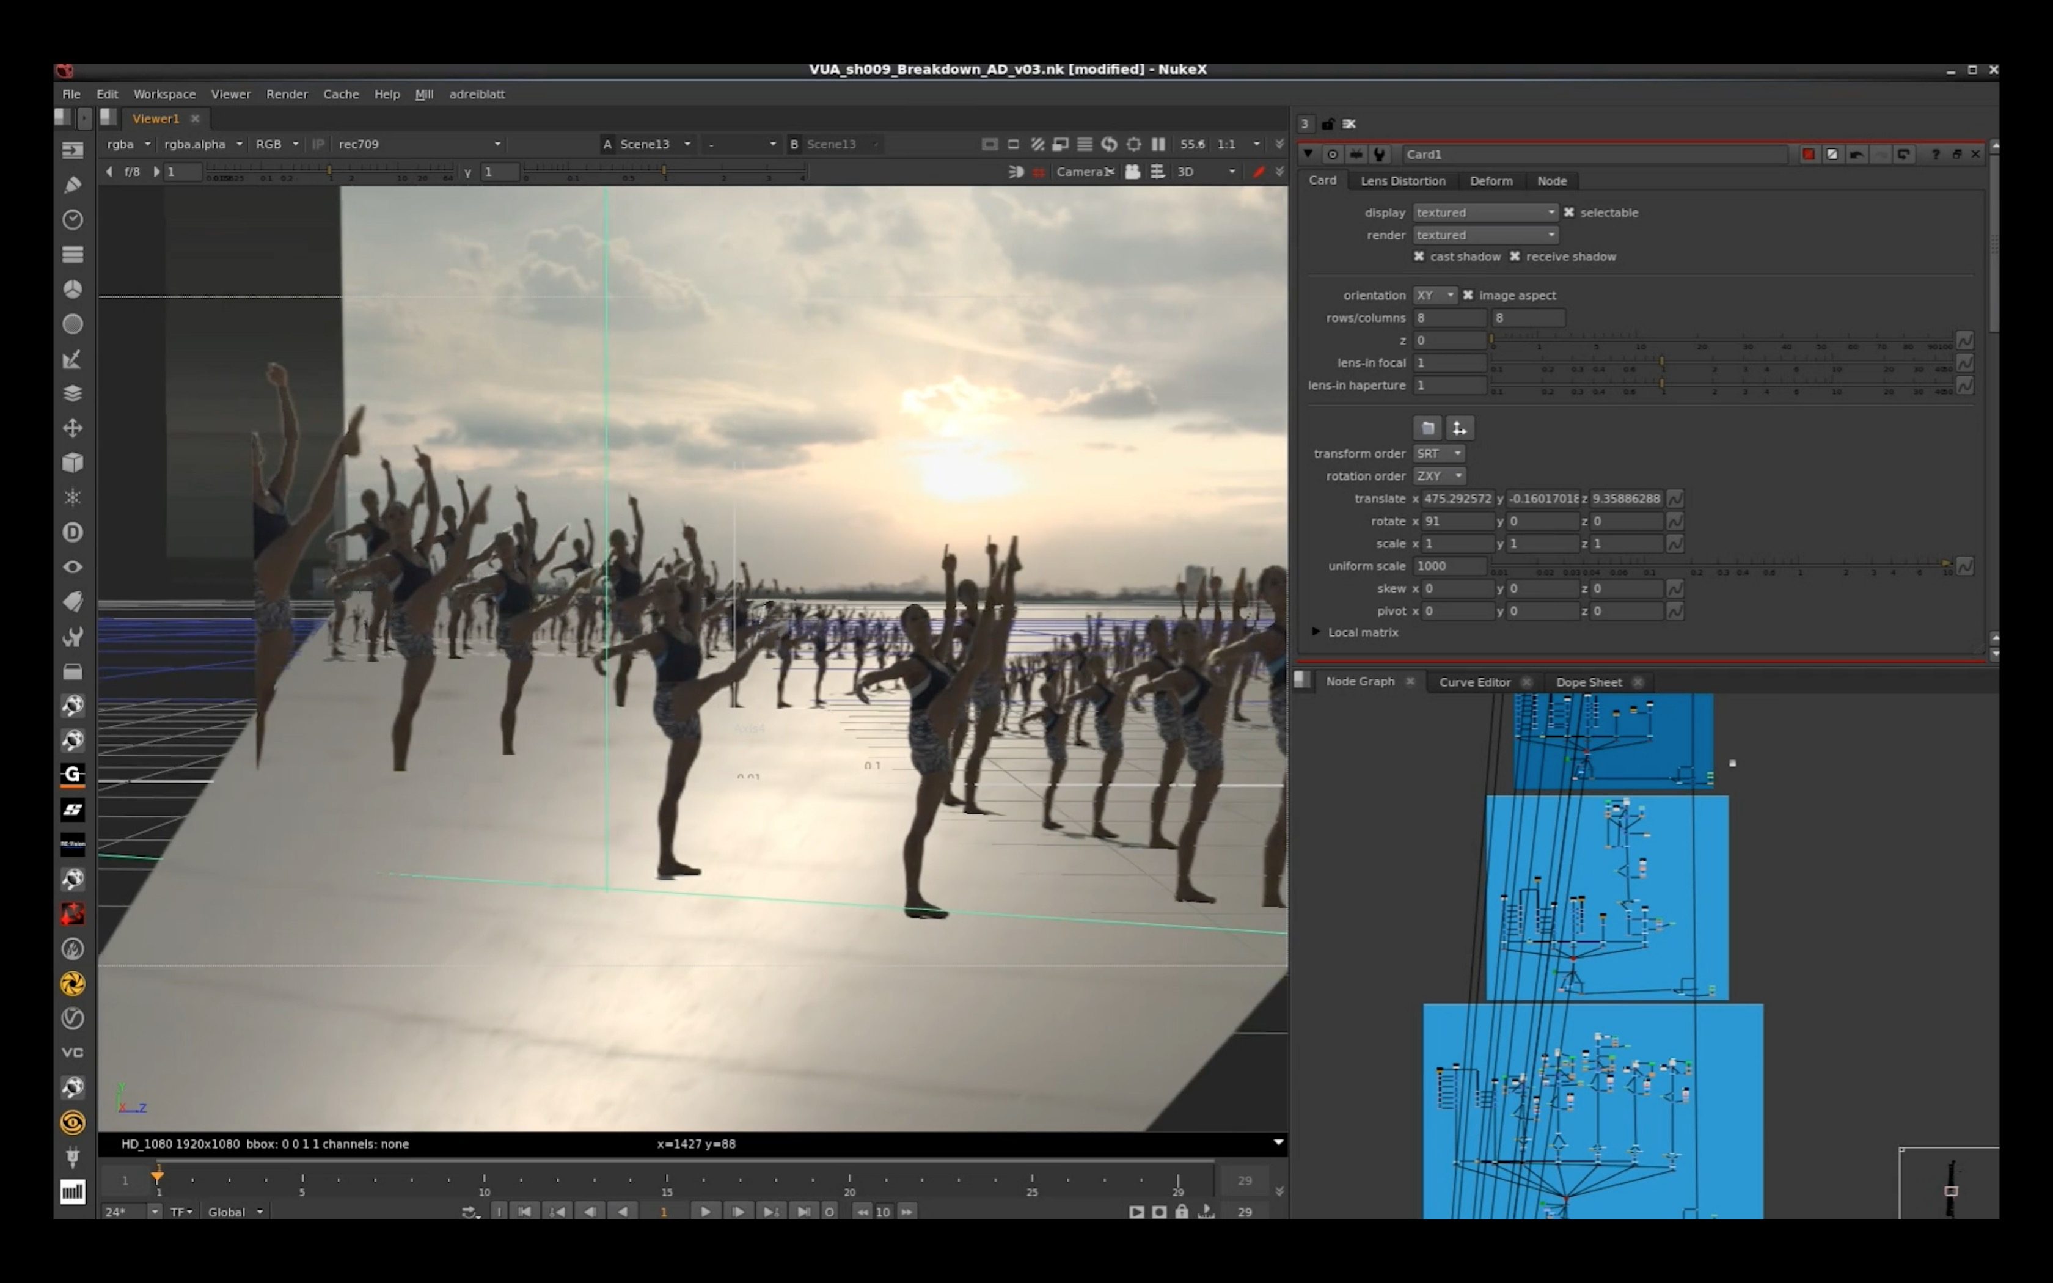This screenshot has height=1283, width=2053.
Task: Toggle the receive shadow checkbox
Action: point(1514,257)
